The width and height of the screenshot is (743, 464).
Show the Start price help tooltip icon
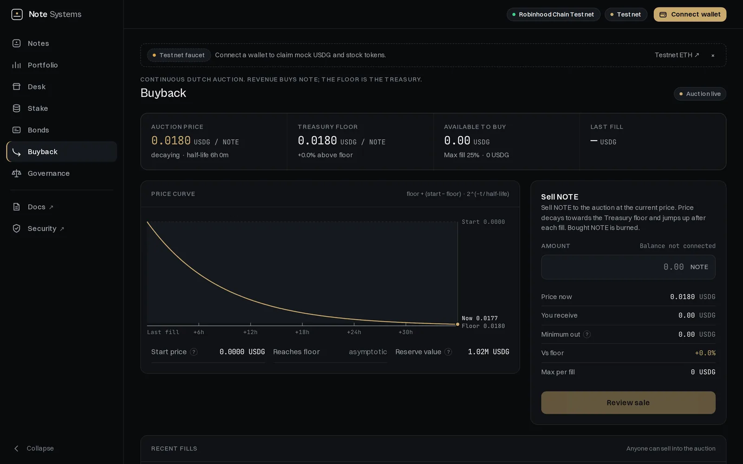tap(194, 352)
